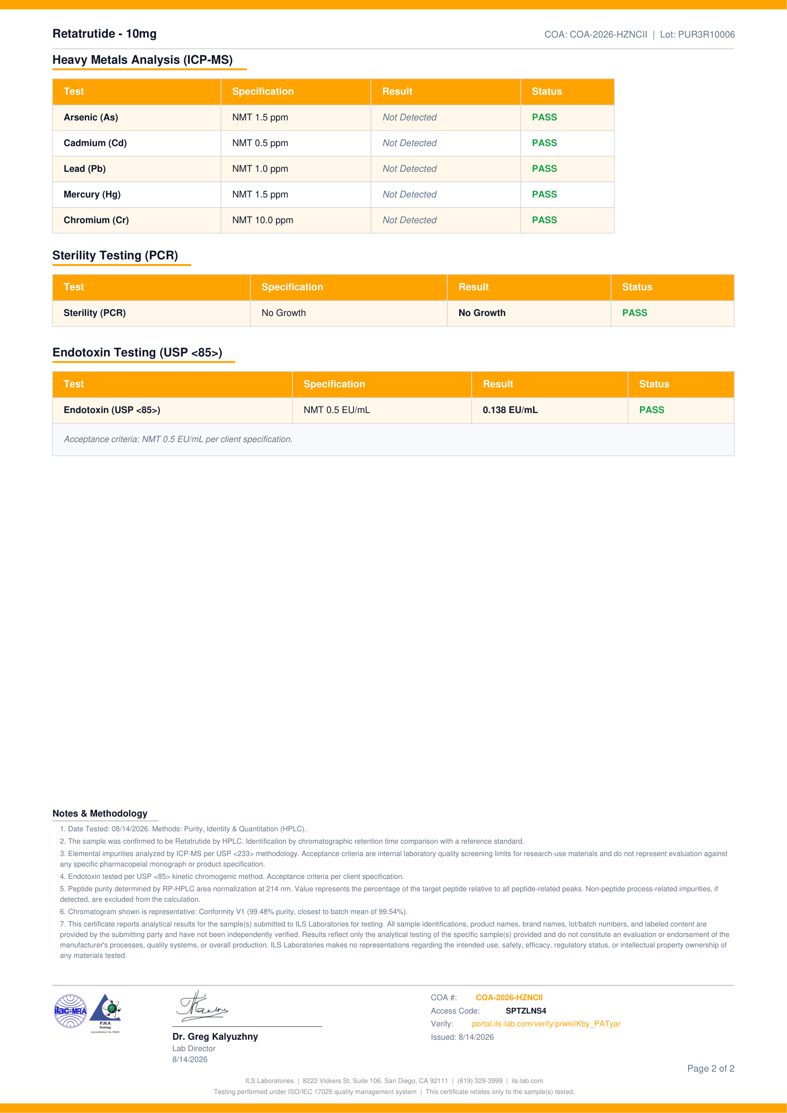Click the No Growth sterility result
This screenshot has width=787, height=1113.
tap(482, 313)
